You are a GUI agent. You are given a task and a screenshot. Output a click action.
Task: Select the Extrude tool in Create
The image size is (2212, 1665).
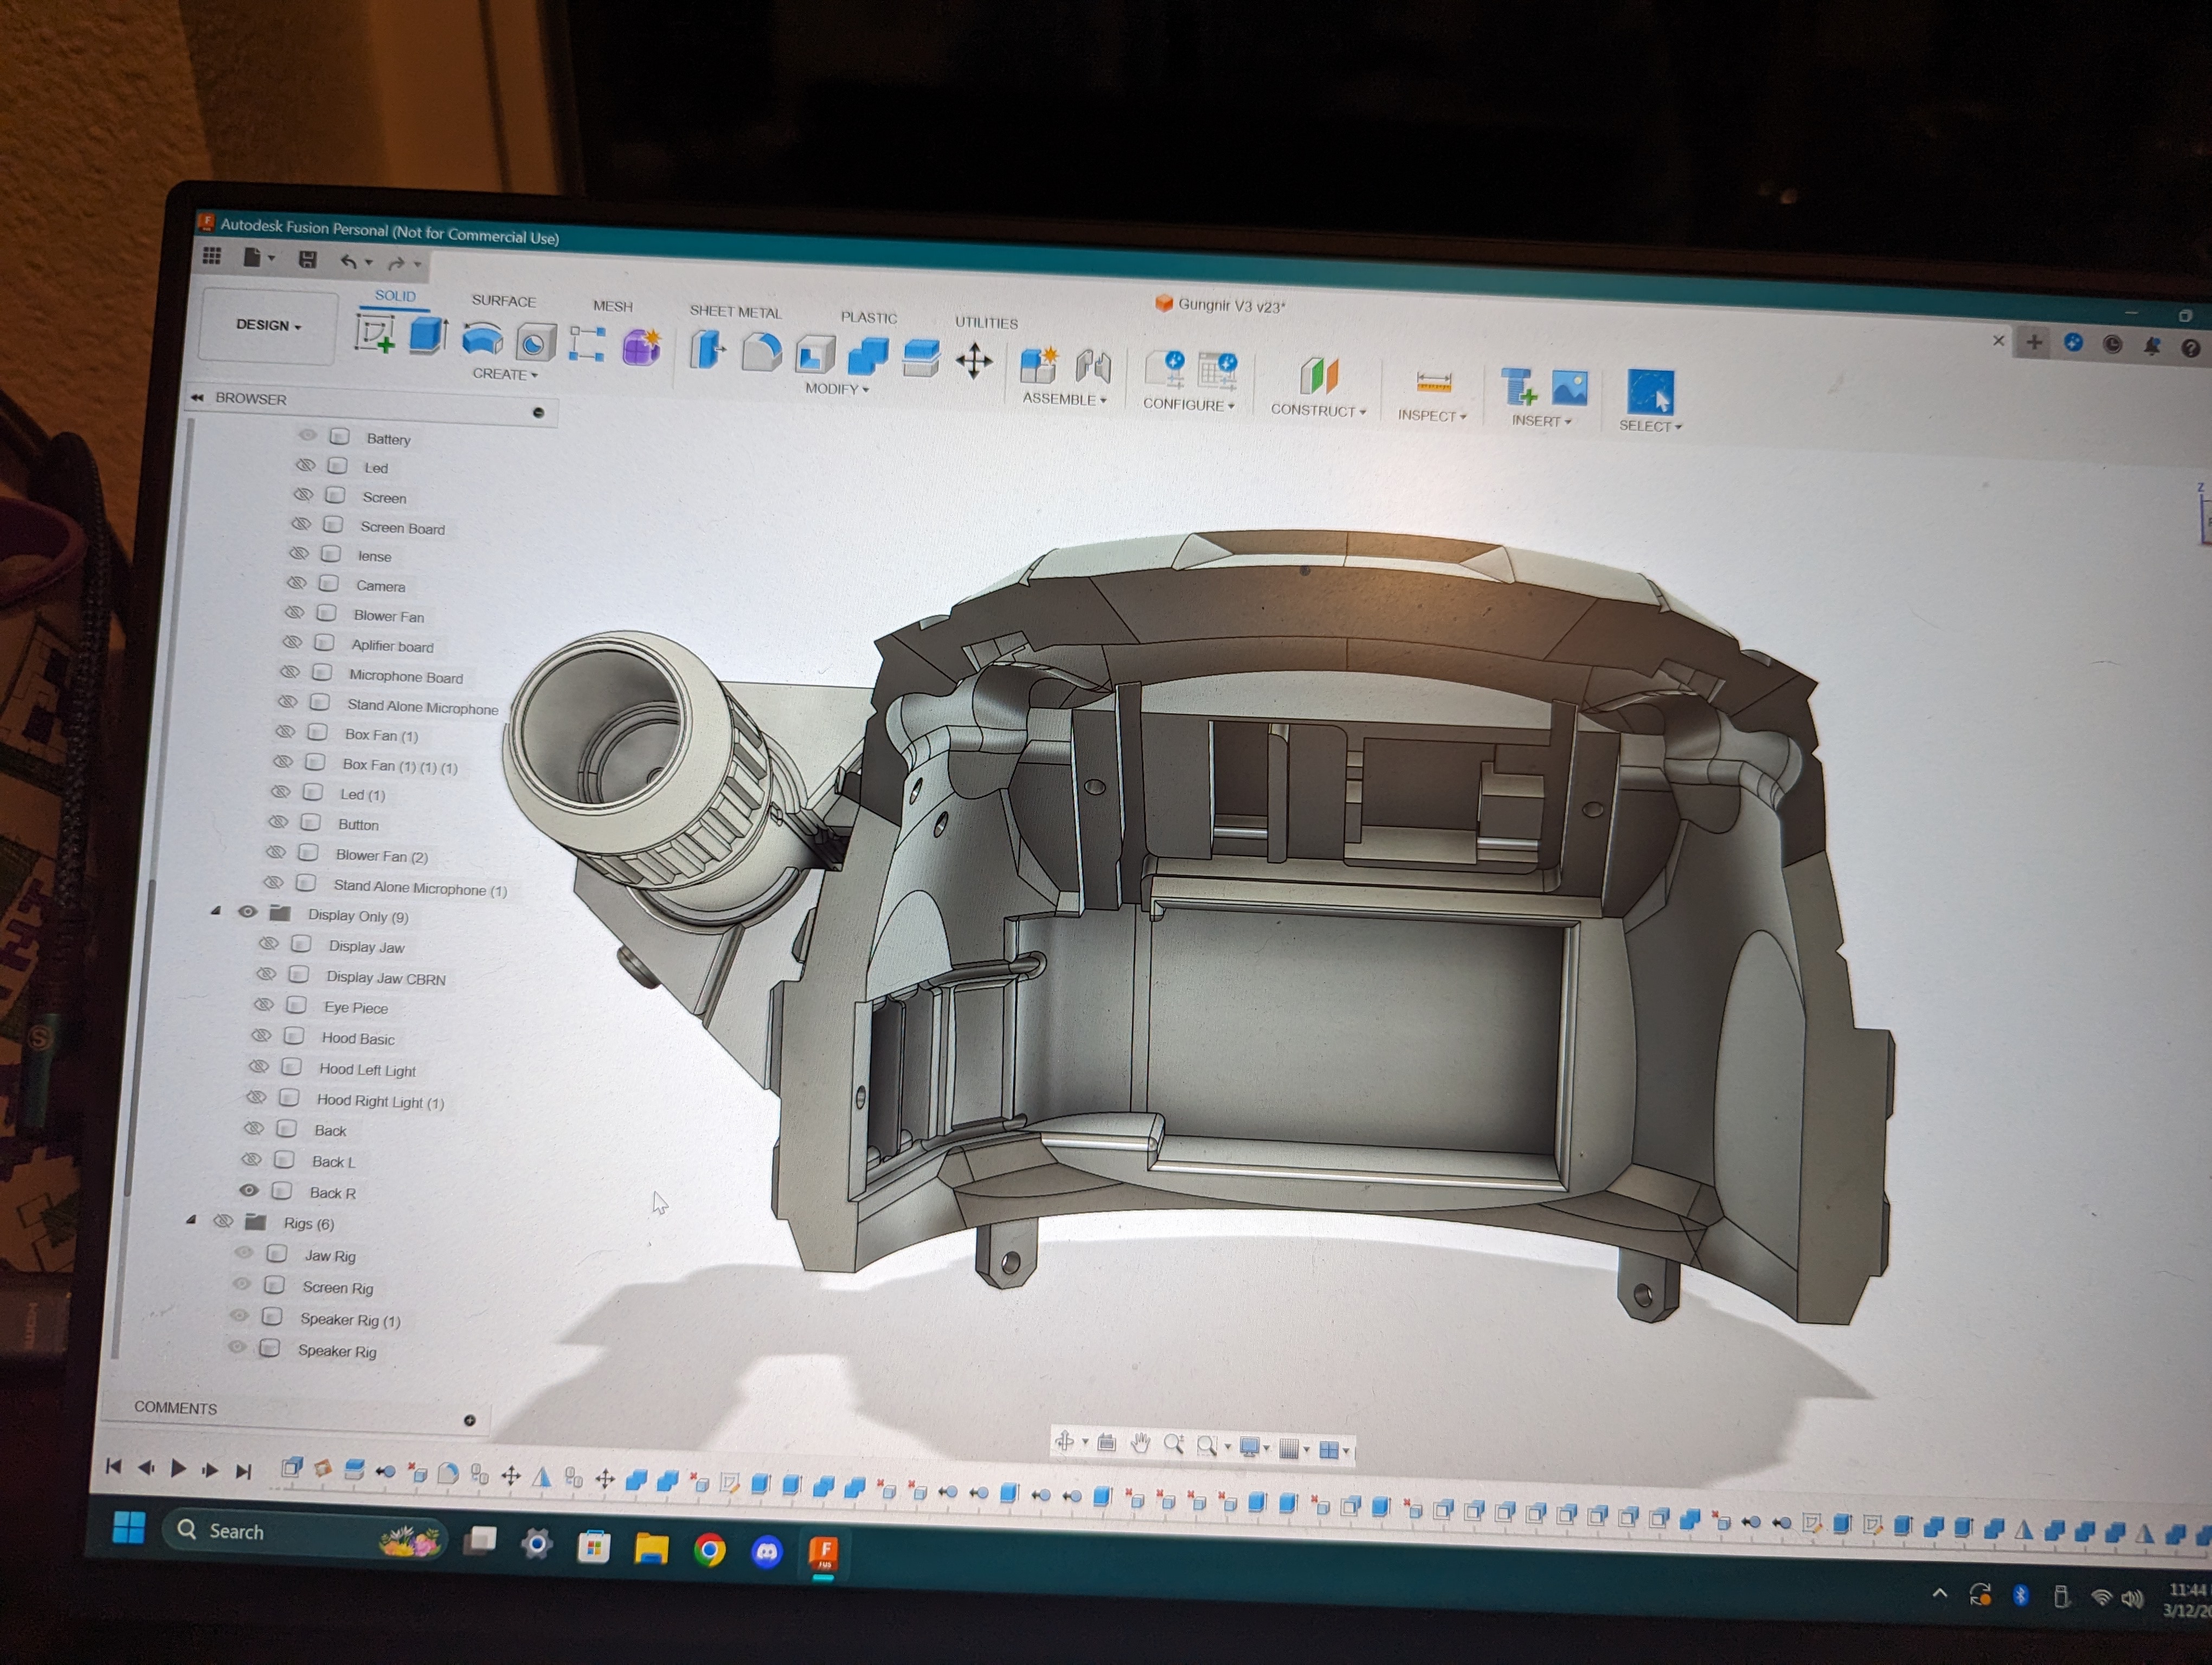pos(428,336)
